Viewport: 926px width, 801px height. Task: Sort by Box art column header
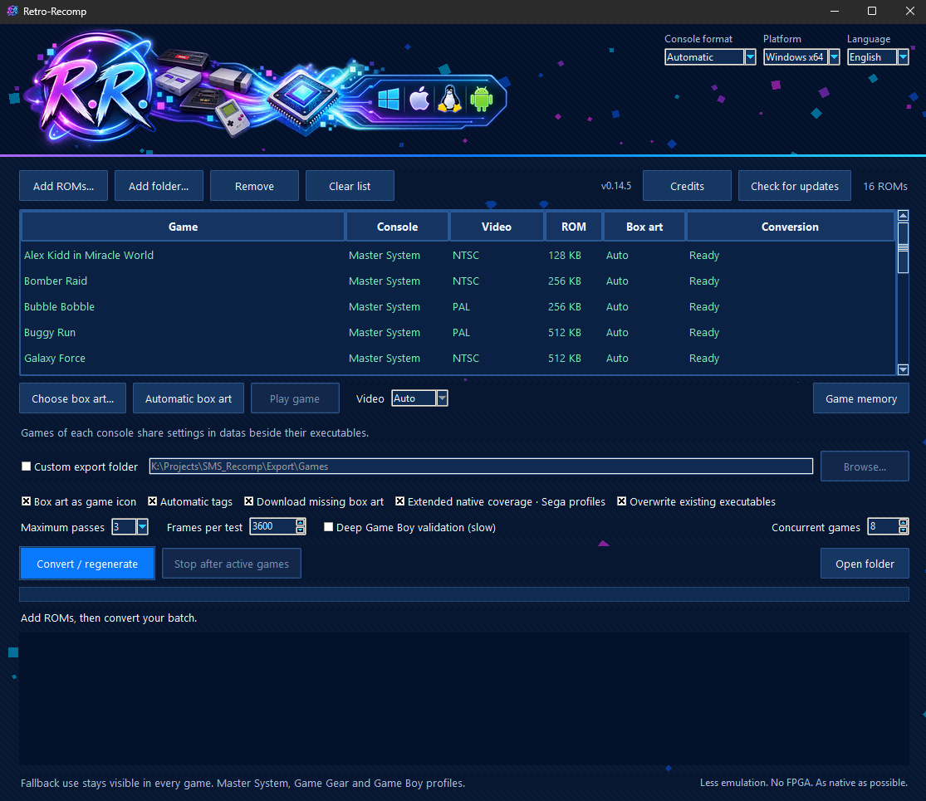644,227
